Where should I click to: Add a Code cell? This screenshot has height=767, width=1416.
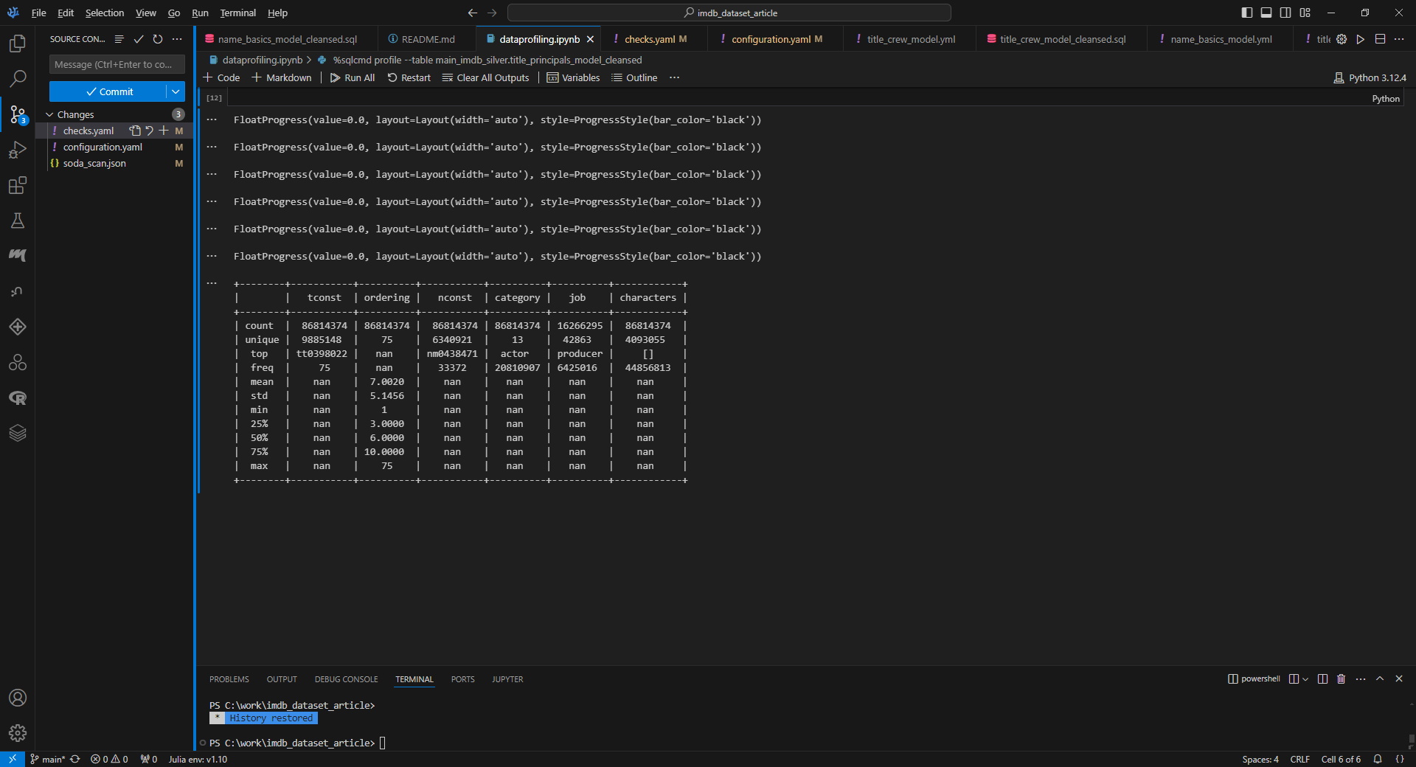222,77
